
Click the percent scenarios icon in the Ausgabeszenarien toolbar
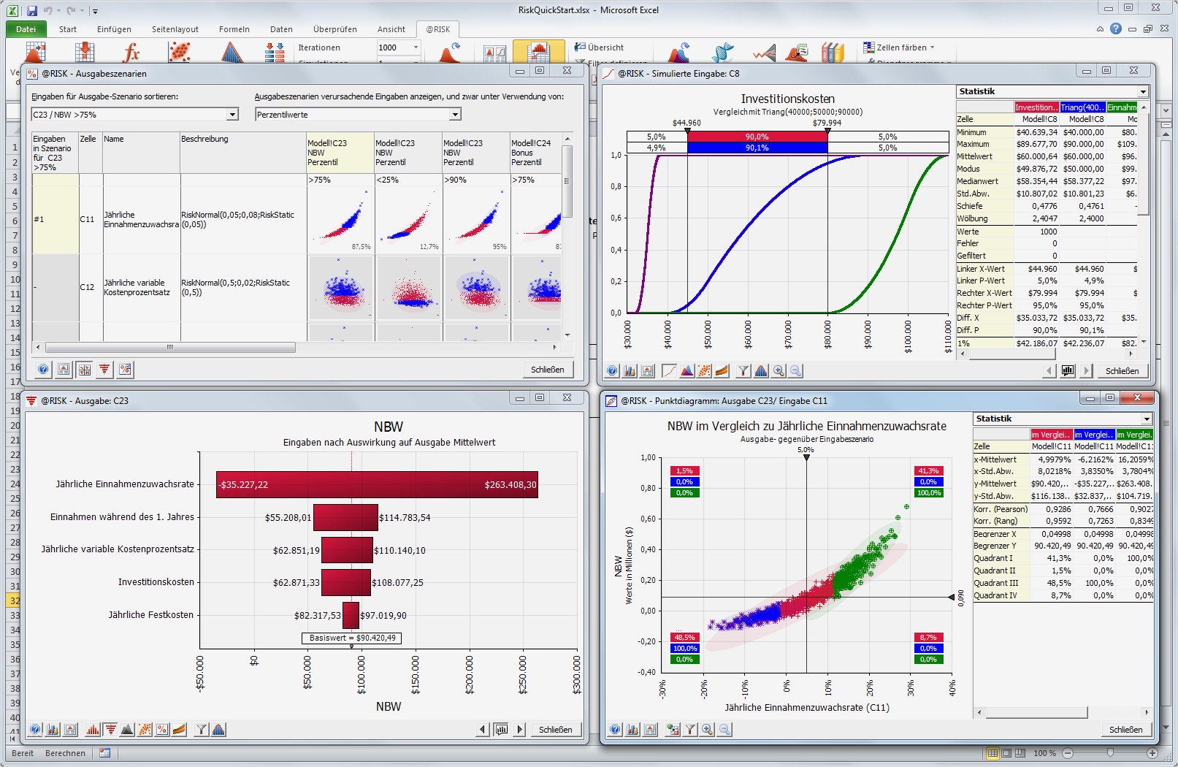click(126, 370)
